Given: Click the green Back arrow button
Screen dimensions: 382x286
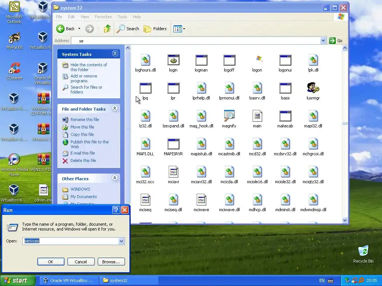Looking at the screenshot, I should click(x=60, y=29).
